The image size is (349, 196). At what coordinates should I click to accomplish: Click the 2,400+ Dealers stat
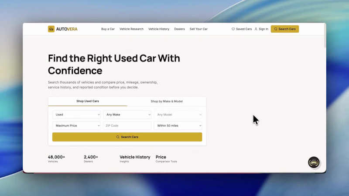[91, 159]
